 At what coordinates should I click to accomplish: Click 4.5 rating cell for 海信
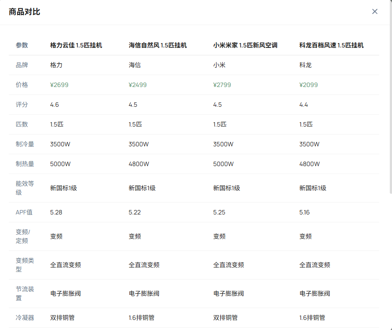pos(133,105)
